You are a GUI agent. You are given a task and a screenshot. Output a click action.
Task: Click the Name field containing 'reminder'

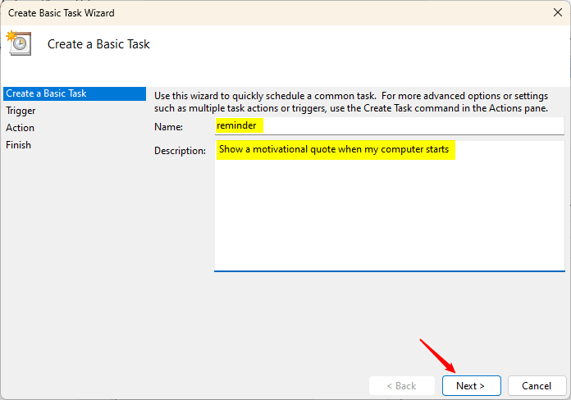click(x=389, y=125)
